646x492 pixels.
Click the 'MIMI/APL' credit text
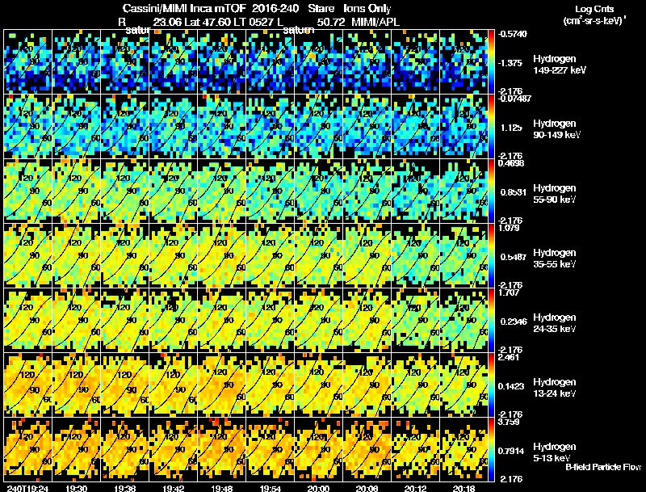tap(375, 22)
